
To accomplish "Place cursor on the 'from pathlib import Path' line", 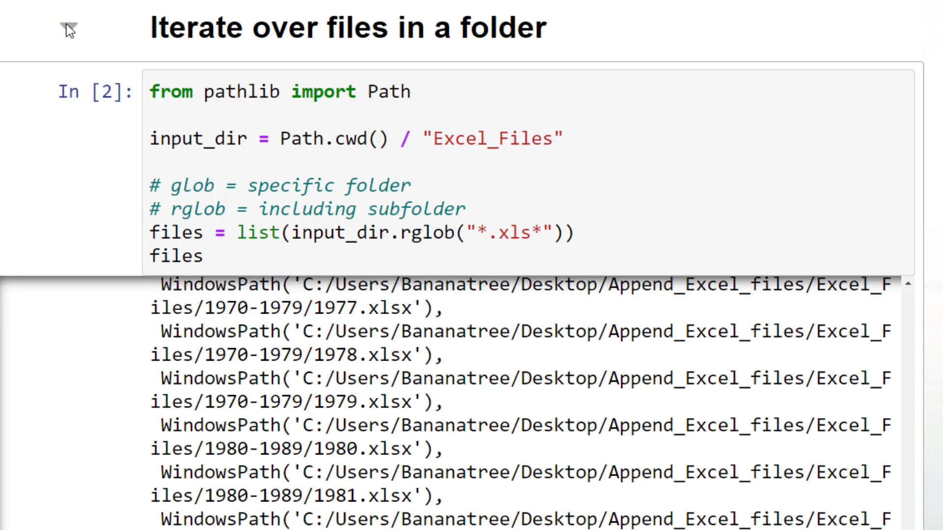I will click(x=280, y=92).
